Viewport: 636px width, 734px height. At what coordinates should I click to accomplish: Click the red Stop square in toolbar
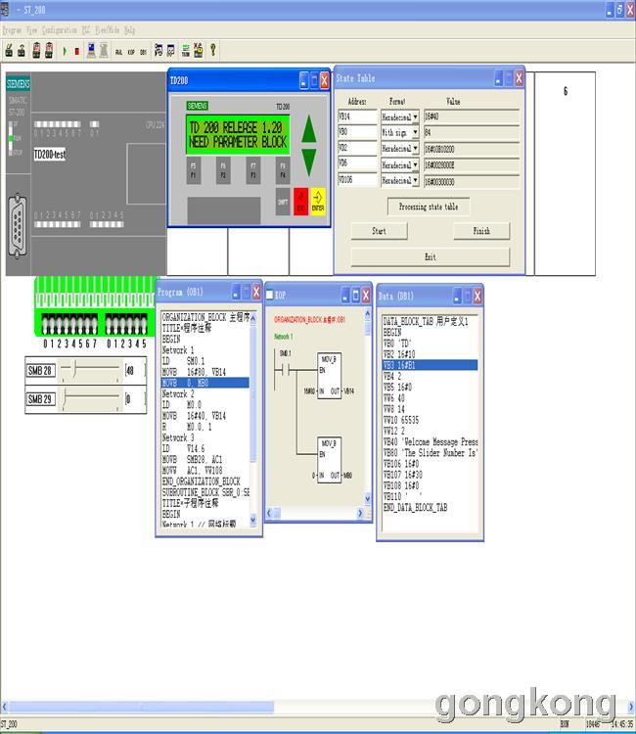coord(76,51)
